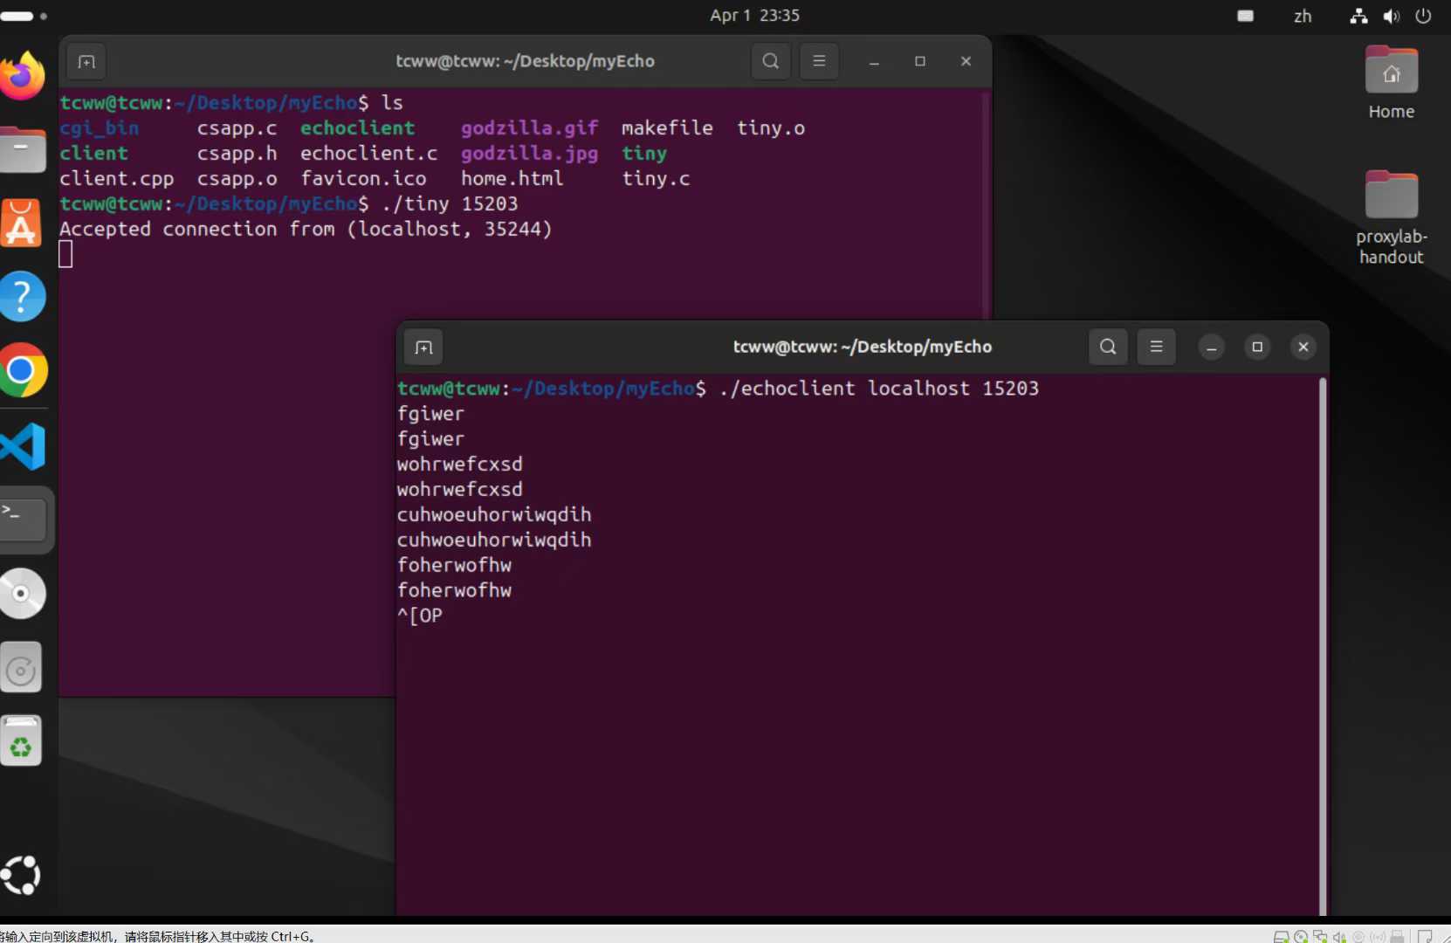Image resolution: width=1451 pixels, height=943 pixels.
Task: Open the clock showing Apr 1 23:35
Action: pyautogui.click(x=754, y=16)
